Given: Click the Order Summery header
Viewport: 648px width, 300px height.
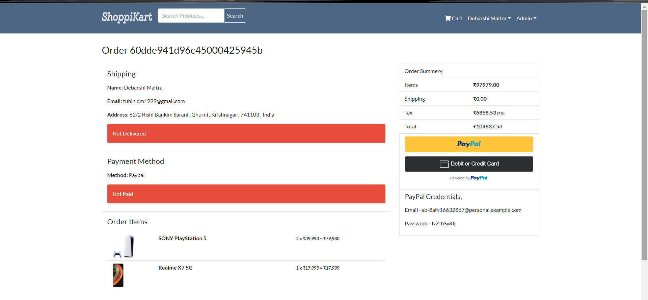Looking at the screenshot, I should pos(423,71).
